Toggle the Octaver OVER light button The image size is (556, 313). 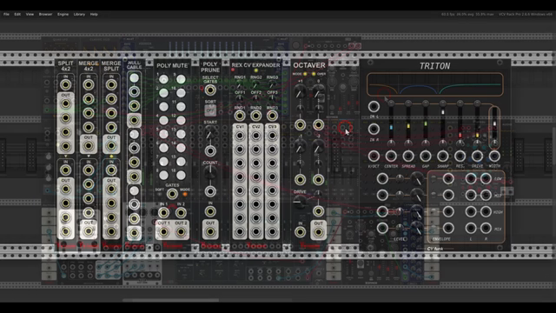(x=314, y=74)
